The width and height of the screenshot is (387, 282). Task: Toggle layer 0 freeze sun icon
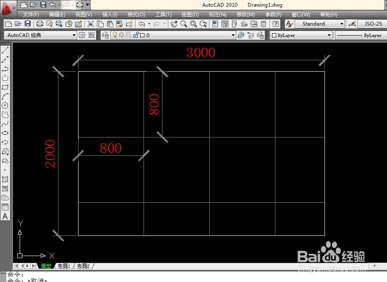tap(121, 35)
